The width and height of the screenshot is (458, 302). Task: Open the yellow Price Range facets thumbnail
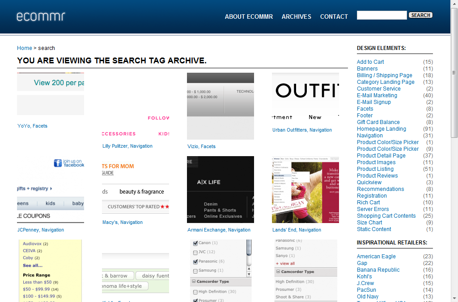coord(50,271)
